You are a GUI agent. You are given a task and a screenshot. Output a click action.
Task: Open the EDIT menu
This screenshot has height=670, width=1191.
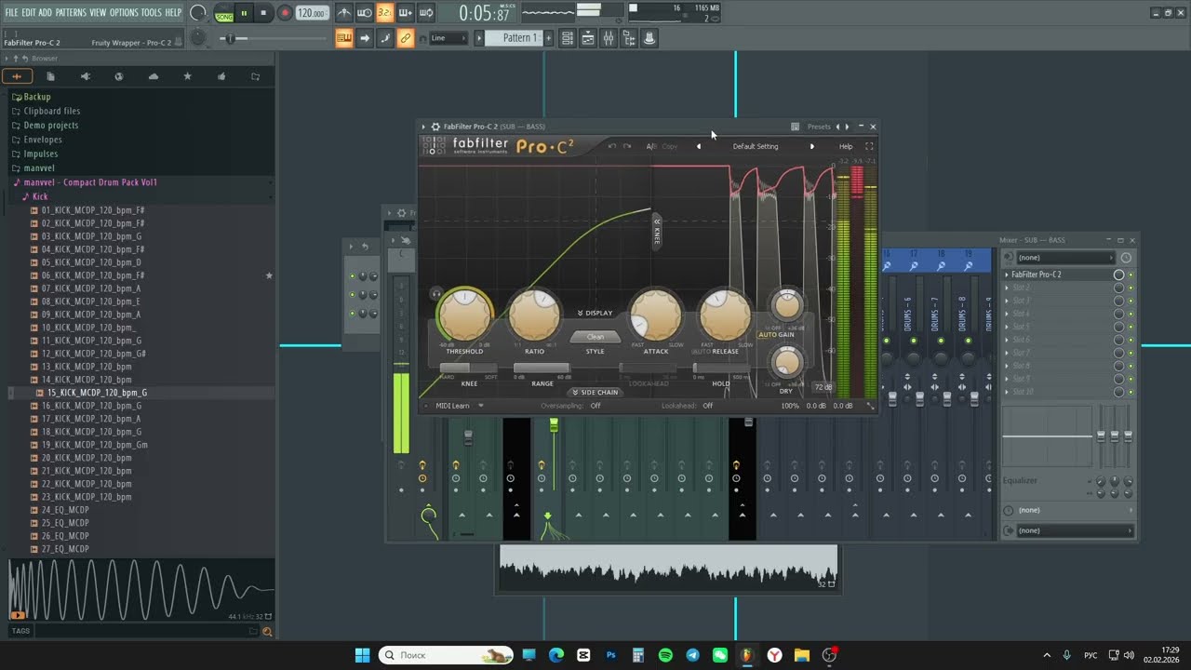pyautogui.click(x=29, y=12)
